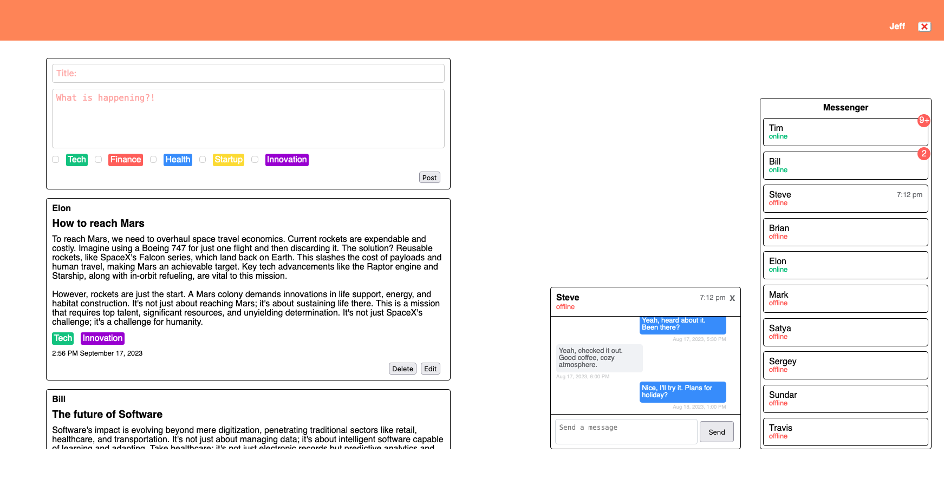The width and height of the screenshot is (944, 479).
Task: Tick the Health tag checkbox
Action: pos(153,160)
